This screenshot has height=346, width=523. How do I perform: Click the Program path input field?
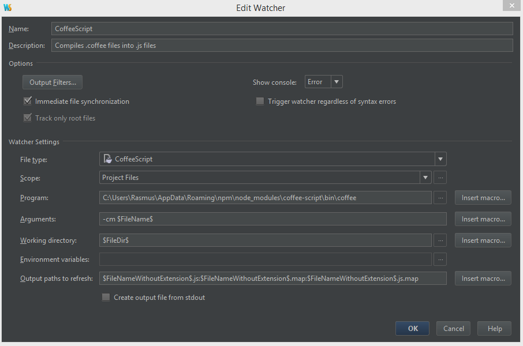(x=265, y=198)
